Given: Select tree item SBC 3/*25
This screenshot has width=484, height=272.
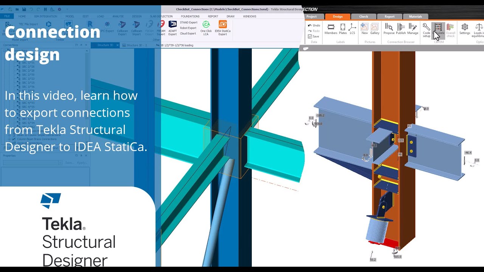Looking at the screenshot, I should tap(28, 83).
